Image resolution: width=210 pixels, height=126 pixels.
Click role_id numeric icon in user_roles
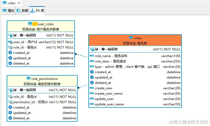click(10, 47)
